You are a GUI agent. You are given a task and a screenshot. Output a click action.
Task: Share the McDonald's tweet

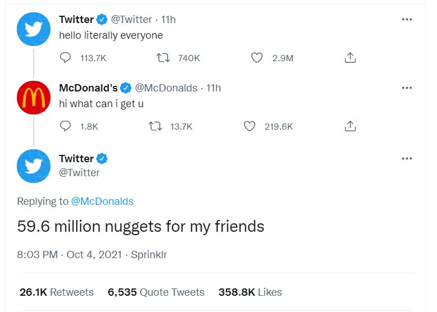click(350, 126)
